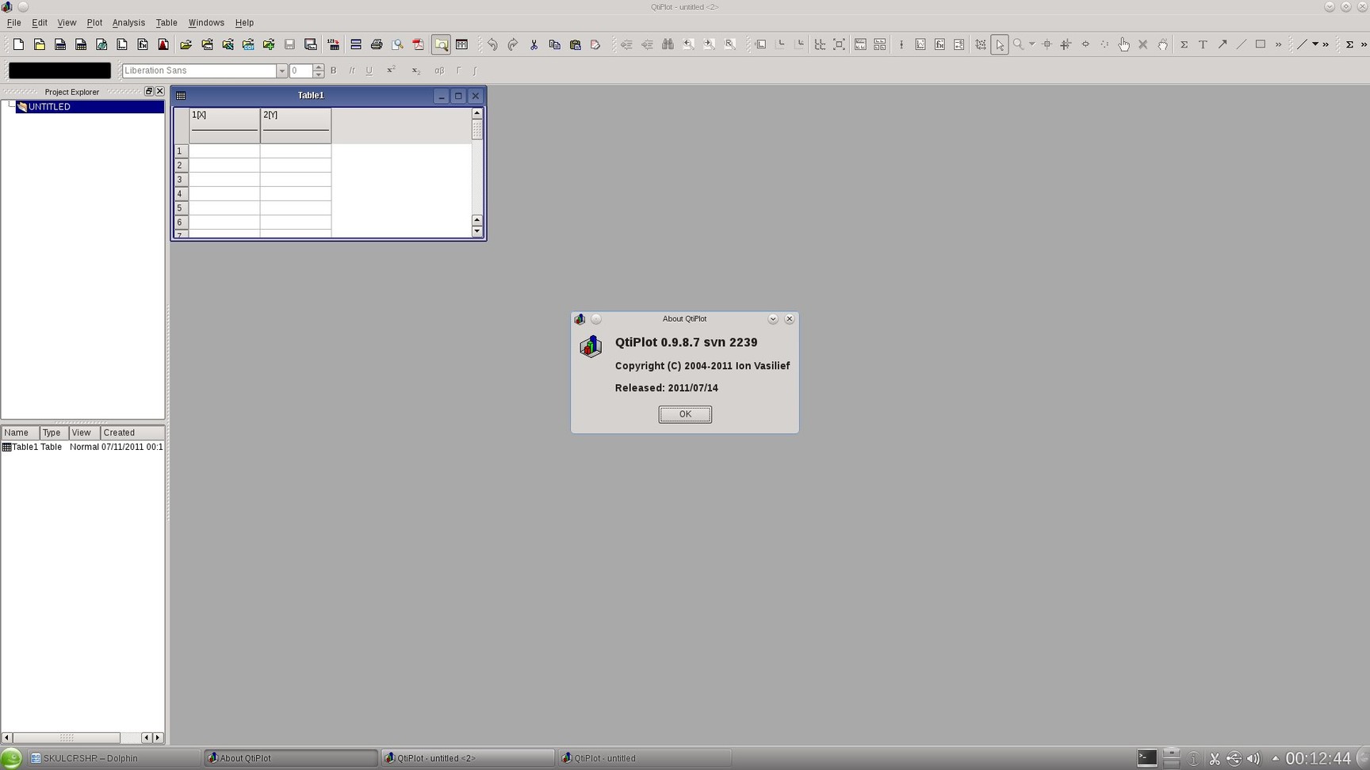Toggle the Results Log toolbar button
The width and height of the screenshot is (1370, 770).
[462, 44]
